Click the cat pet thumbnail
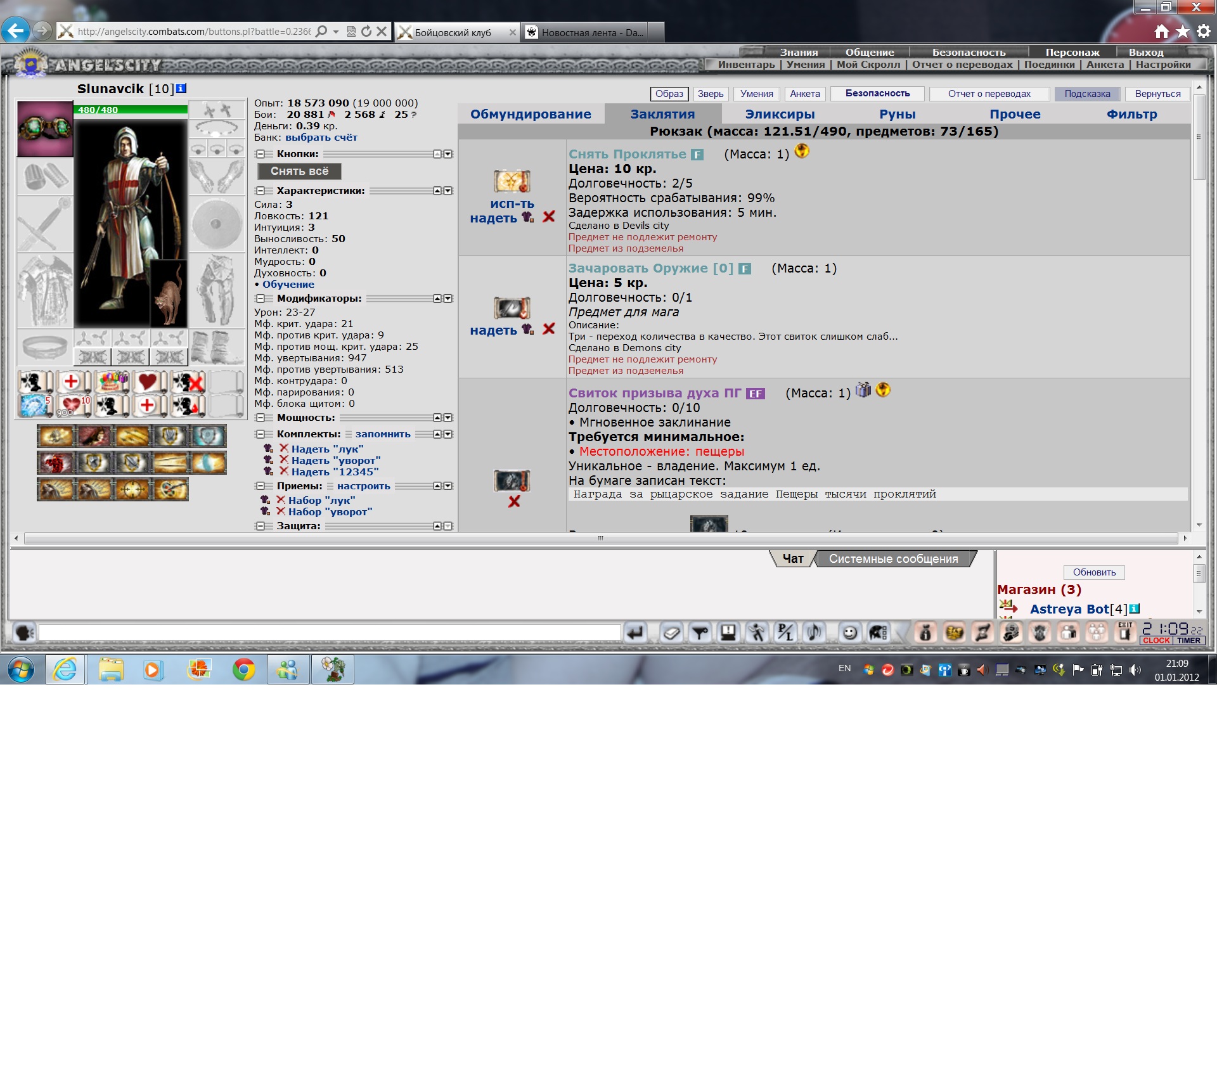 [x=169, y=293]
